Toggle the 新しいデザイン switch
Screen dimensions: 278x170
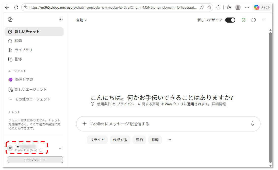coord(230,20)
